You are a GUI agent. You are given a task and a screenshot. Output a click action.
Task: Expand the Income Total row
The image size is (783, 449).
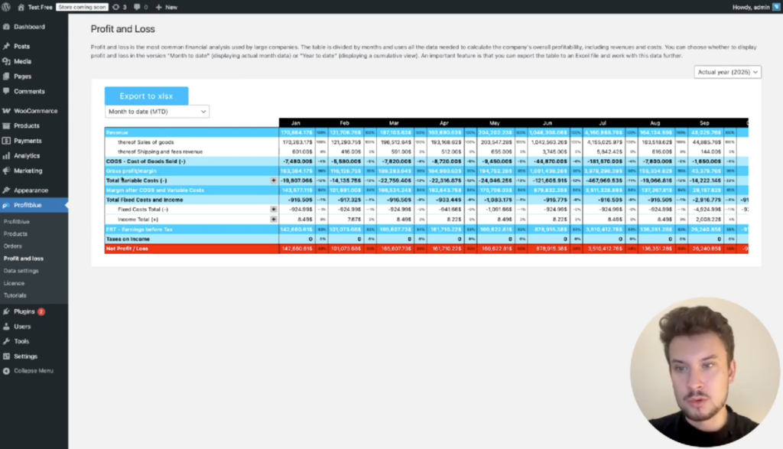click(x=274, y=219)
